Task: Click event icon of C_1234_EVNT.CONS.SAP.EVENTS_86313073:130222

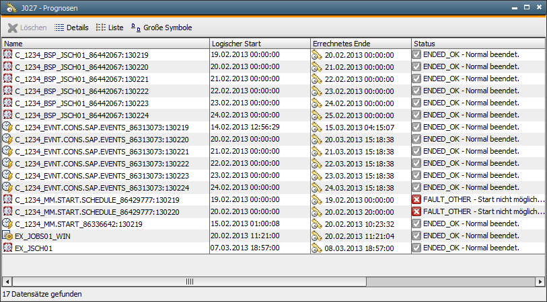Action: 7,163
